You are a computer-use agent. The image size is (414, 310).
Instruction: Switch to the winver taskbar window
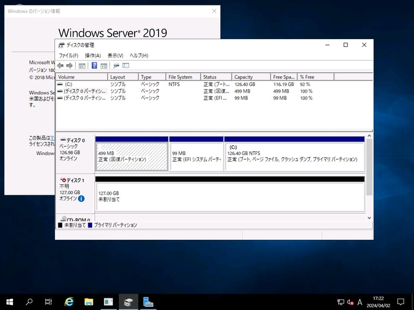tap(108, 302)
